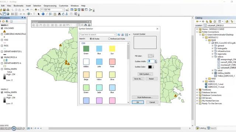This screenshot has height=132, width=236.
Task: Open the Bookmarks menu
Action: (18, 6)
